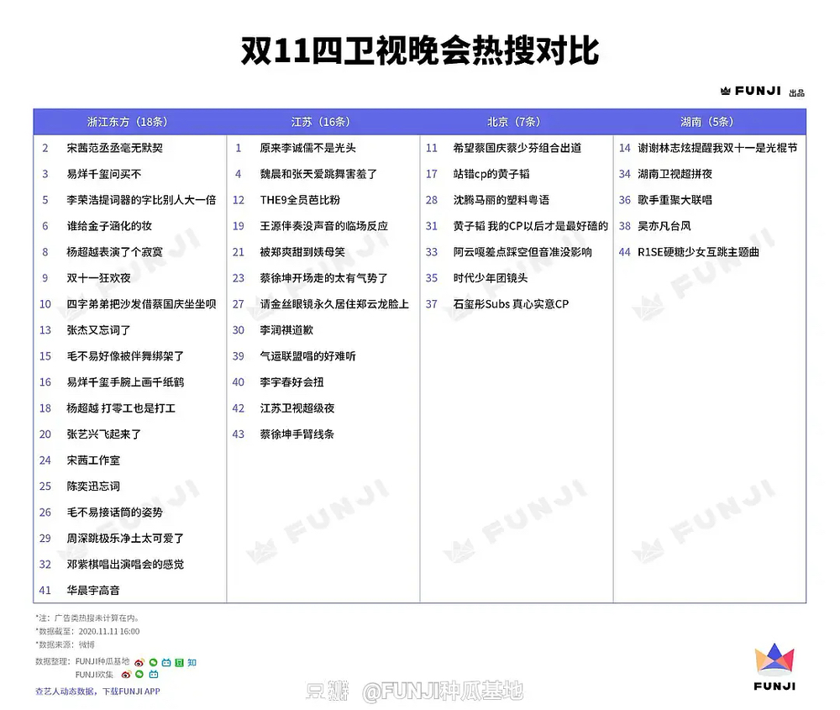Screen dimensions: 840x710
Task: Click the hot search entry 宋茜范丞丞毫无默契
Action: click(x=115, y=148)
